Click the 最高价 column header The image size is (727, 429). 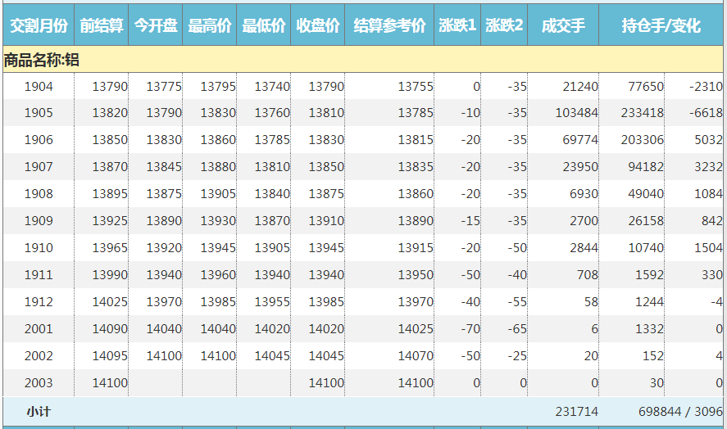pos(210,25)
